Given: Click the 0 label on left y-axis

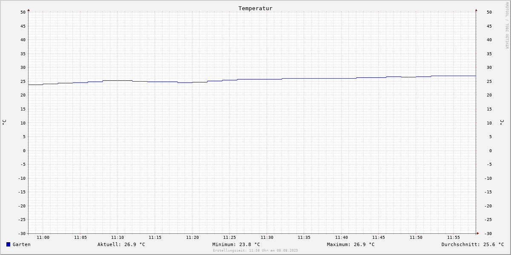Looking at the screenshot, I should click(x=24, y=151).
